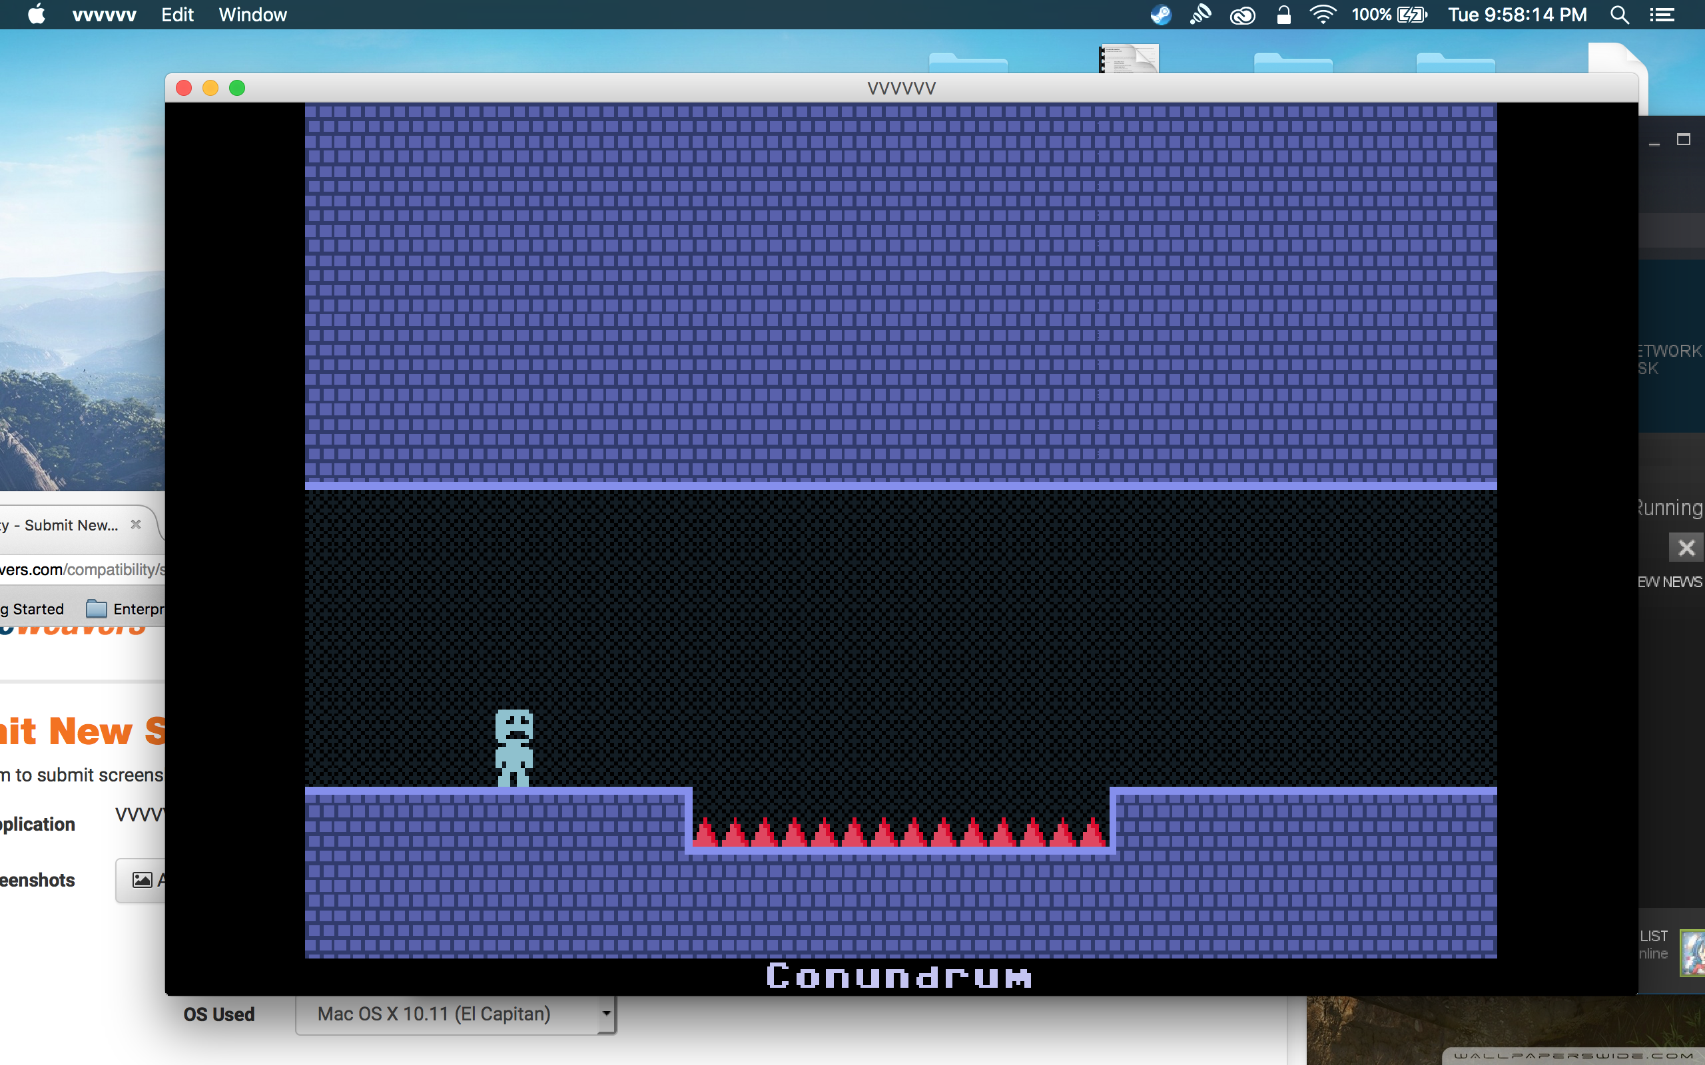
Task: Click the Conundrum room name
Action: (x=900, y=976)
